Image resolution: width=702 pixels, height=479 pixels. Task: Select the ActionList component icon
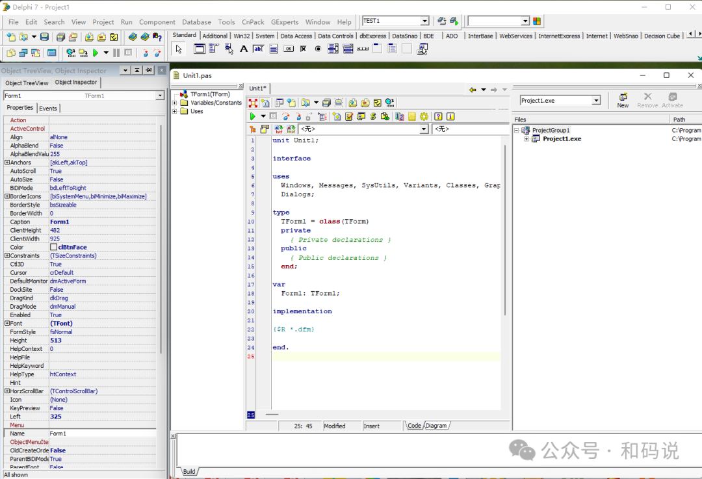(x=422, y=49)
